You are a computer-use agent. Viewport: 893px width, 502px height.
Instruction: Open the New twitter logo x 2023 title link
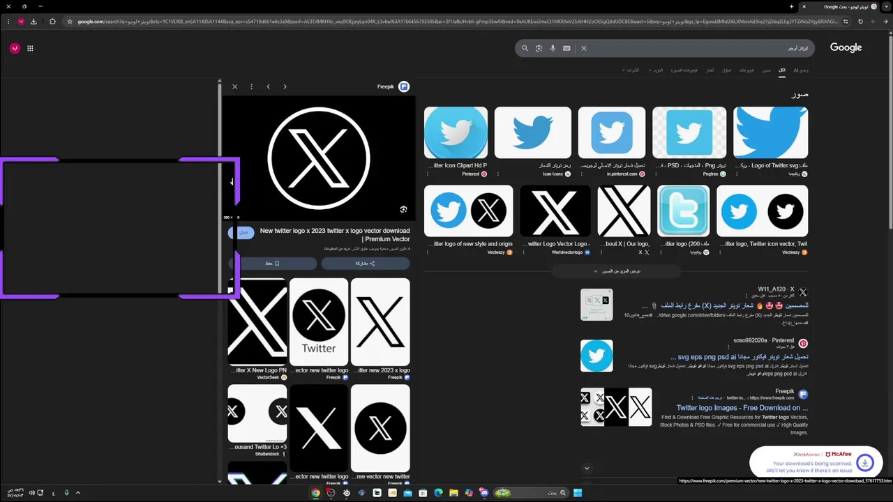coord(333,235)
